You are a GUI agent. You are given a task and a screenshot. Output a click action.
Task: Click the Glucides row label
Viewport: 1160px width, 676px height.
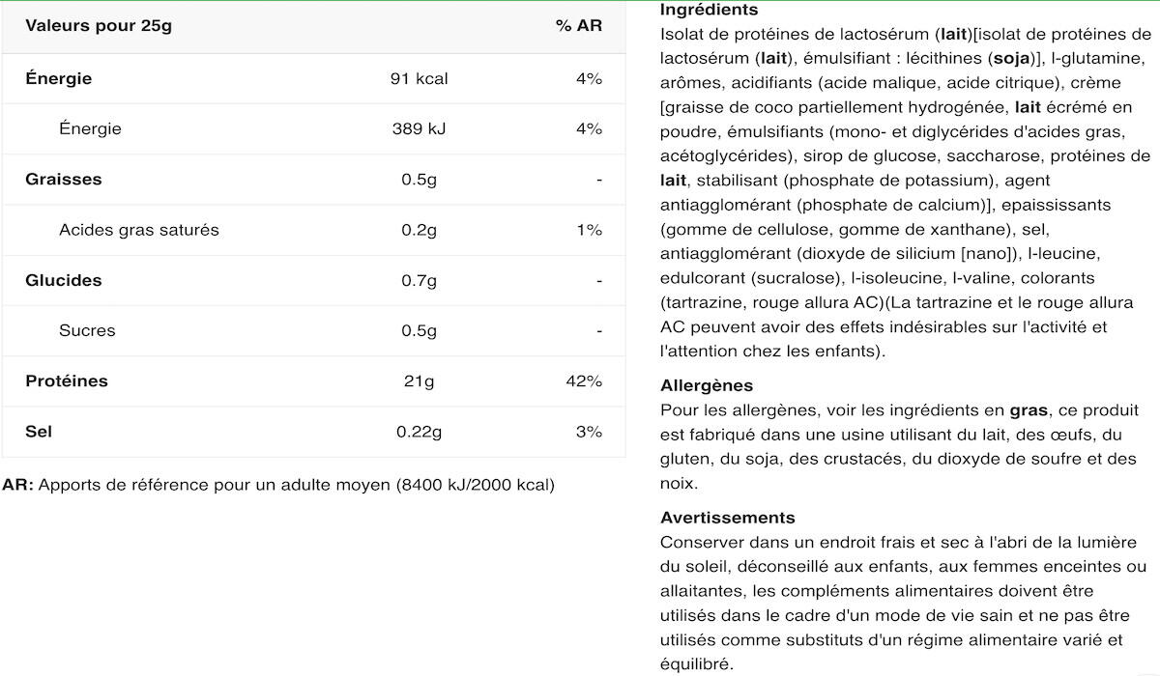[x=64, y=280]
